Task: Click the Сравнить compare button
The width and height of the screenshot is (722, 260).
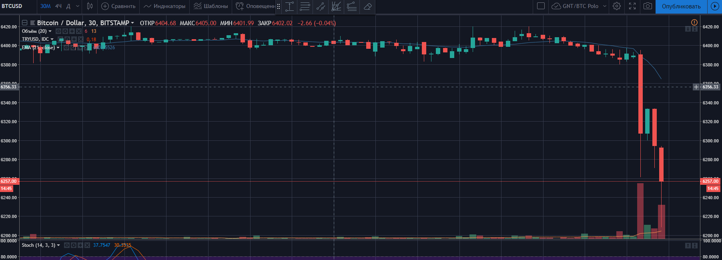Action: click(118, 6)
